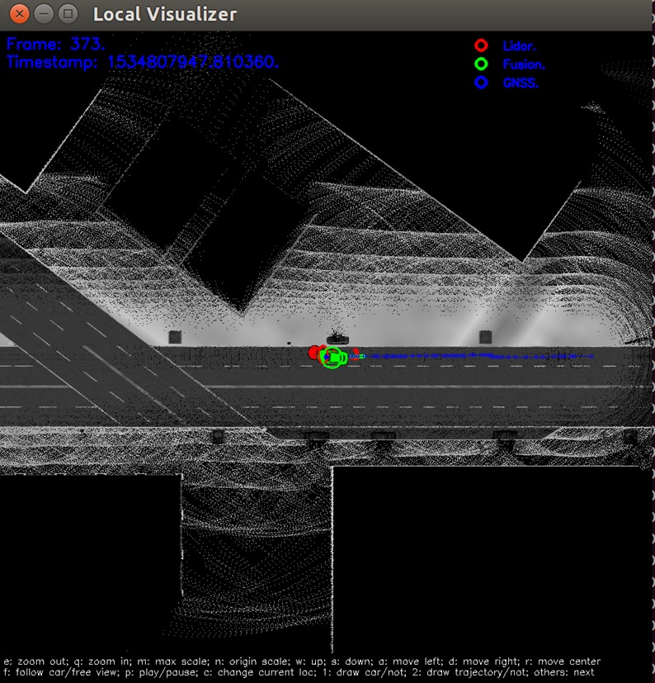655x683 pixels.
Task: Click the square roadside object right of the car
Action: 485,337
